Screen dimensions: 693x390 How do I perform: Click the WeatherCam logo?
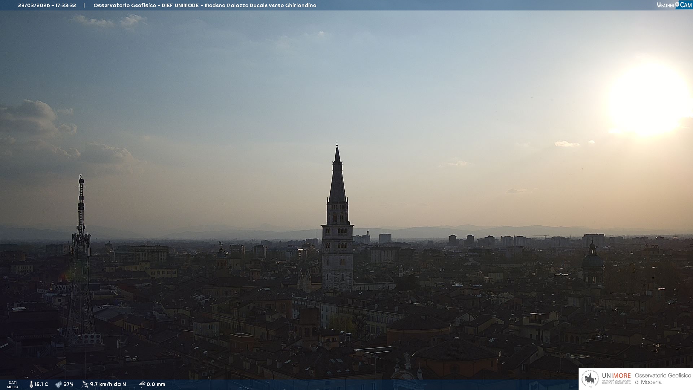coord(674,5)
